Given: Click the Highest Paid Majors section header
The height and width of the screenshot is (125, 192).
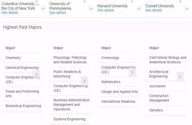Looking at the screenshot, I should click(x=22, y=27).
